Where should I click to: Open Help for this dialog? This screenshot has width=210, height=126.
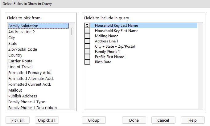point(193,120)
